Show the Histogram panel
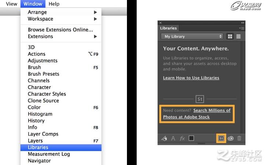The height and width of the screenshot is (165, 266). tap(61, 114)
